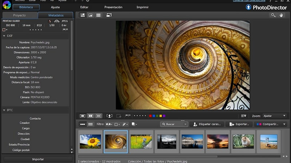Select the beach thumbnail
Image resolution: width=291 pixels, height=163 pixels.
pos(269,142)
